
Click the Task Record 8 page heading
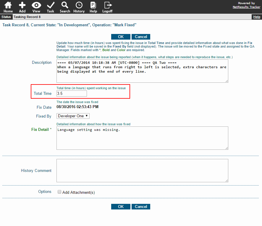pyautogui.click(x=69, y=25)
